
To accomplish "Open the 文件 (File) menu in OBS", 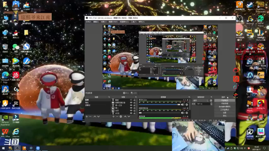I will (x=88, y=22).
